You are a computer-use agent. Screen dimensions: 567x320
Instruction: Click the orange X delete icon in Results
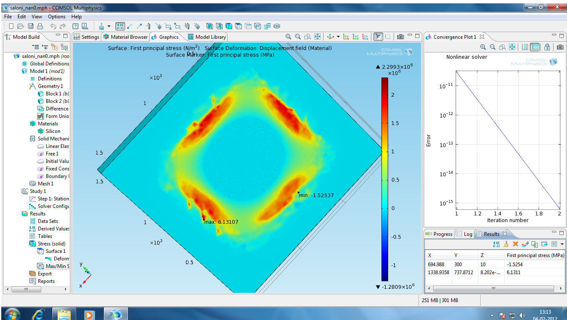515,244
